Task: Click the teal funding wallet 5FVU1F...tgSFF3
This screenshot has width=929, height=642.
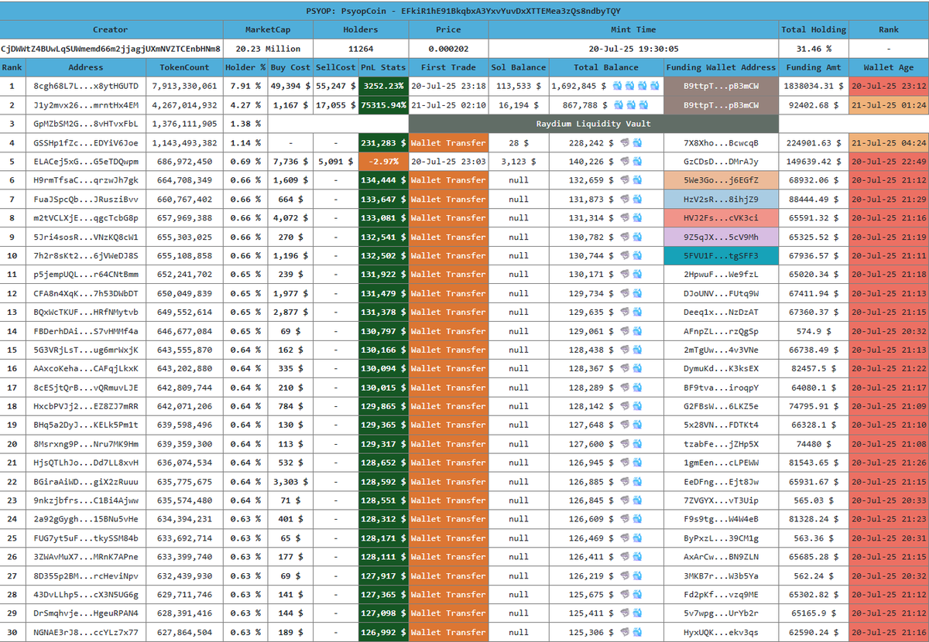Action: pos(721,256)
